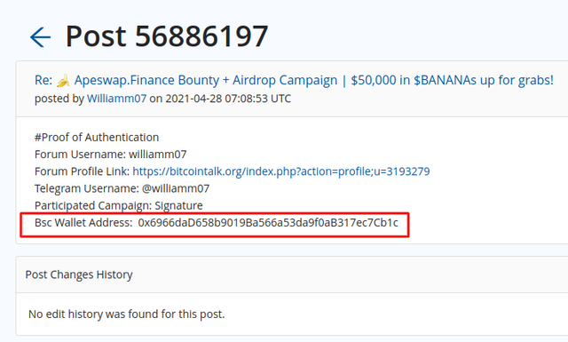Screen dimensions: 568x342
Task: Click the #Proof of Authentication line
Action: click(x=97, y=138)
